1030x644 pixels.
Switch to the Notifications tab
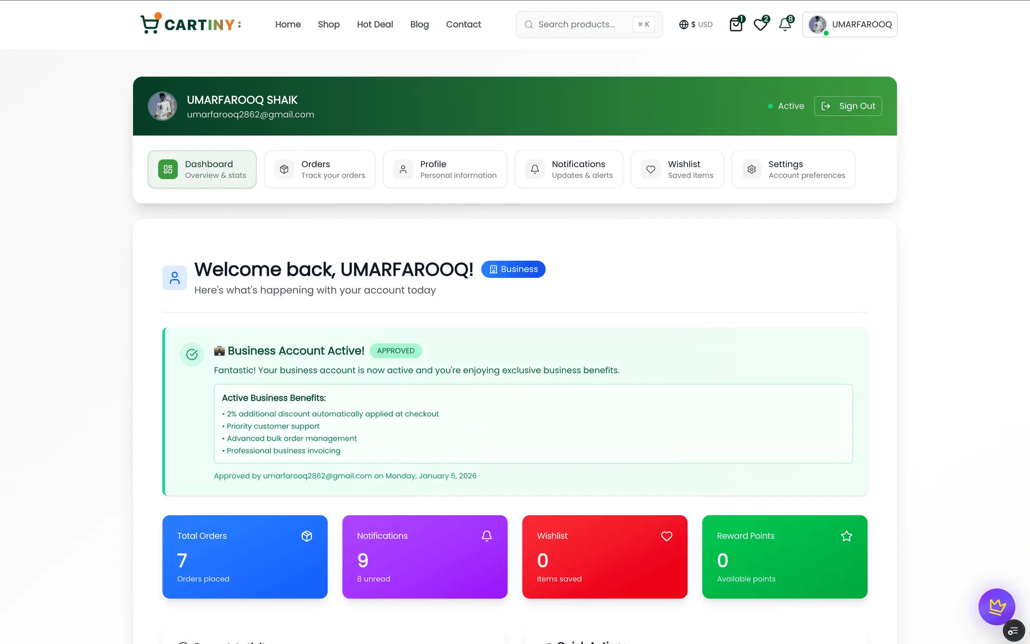(x=569, y=170)
